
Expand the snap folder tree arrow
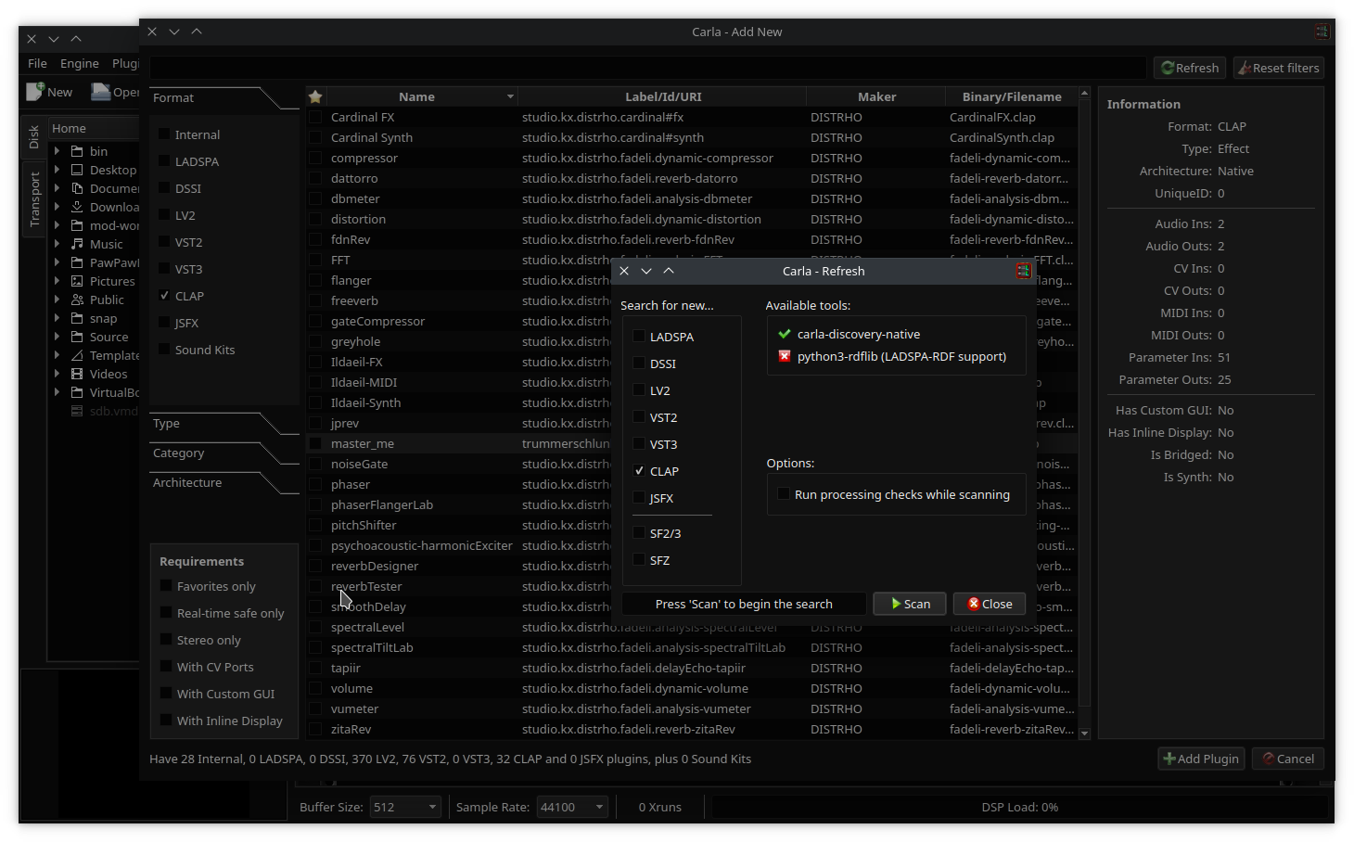(57, 318)
